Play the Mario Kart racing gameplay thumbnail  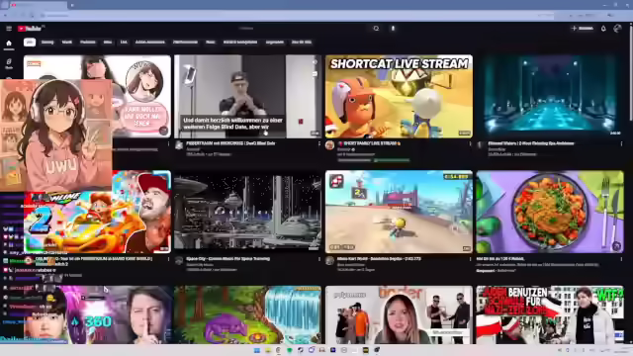click(399, 212)
